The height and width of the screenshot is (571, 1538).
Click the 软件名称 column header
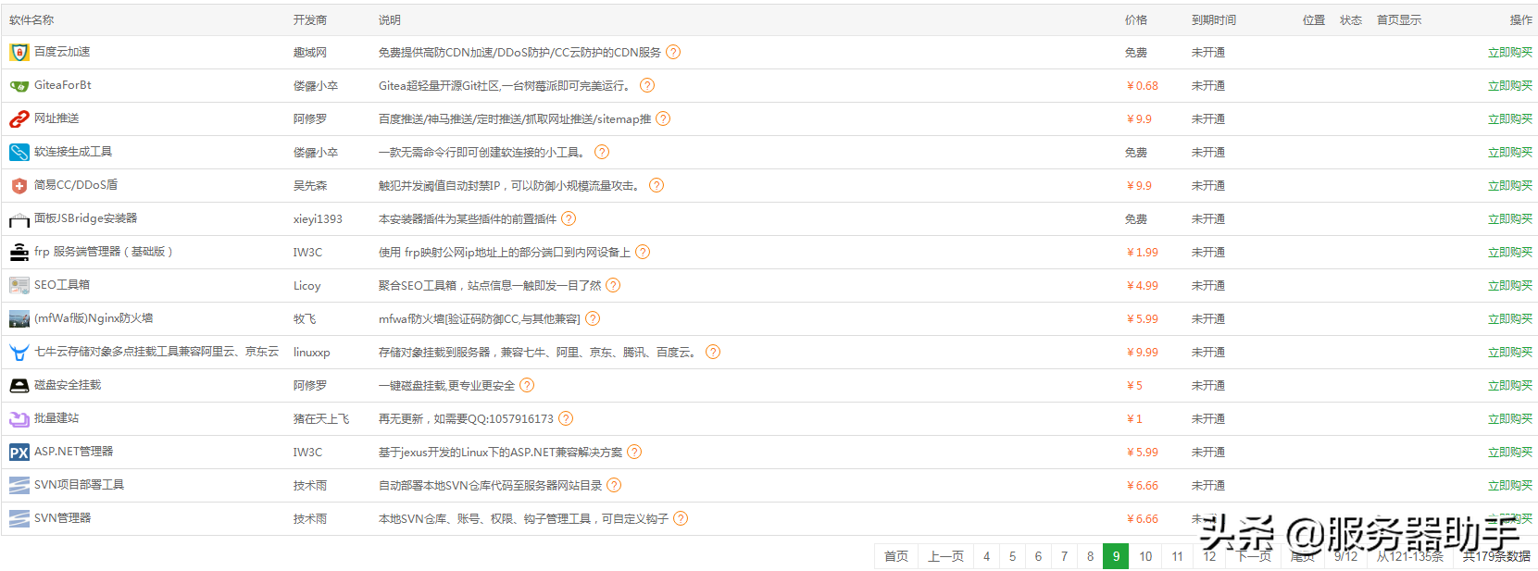pos(31,20)
